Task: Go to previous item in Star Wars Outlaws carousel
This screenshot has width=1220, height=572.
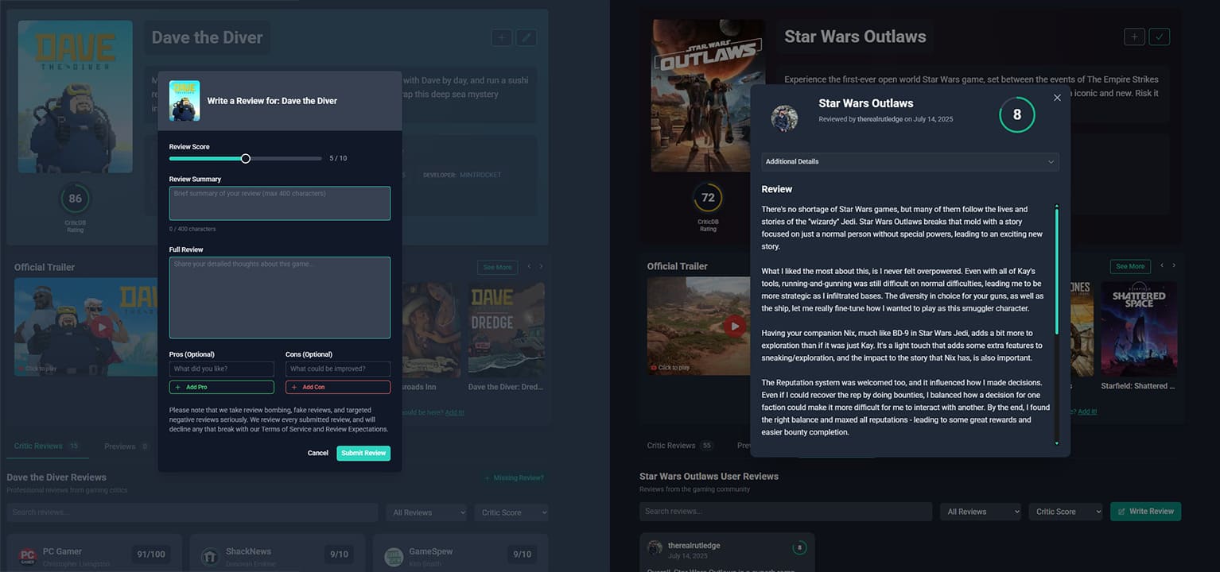Action: pos(1161,266)
